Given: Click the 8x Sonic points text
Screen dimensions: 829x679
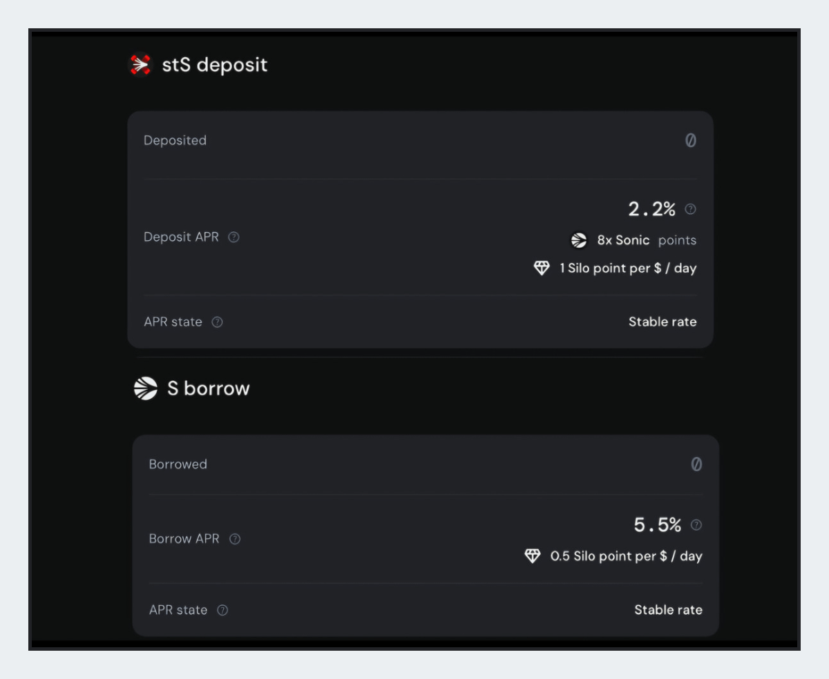Looking at the screenshot, I should point(646,240).
